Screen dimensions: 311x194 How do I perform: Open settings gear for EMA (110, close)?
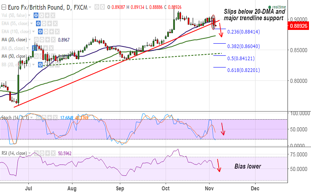tap(46, 32)
